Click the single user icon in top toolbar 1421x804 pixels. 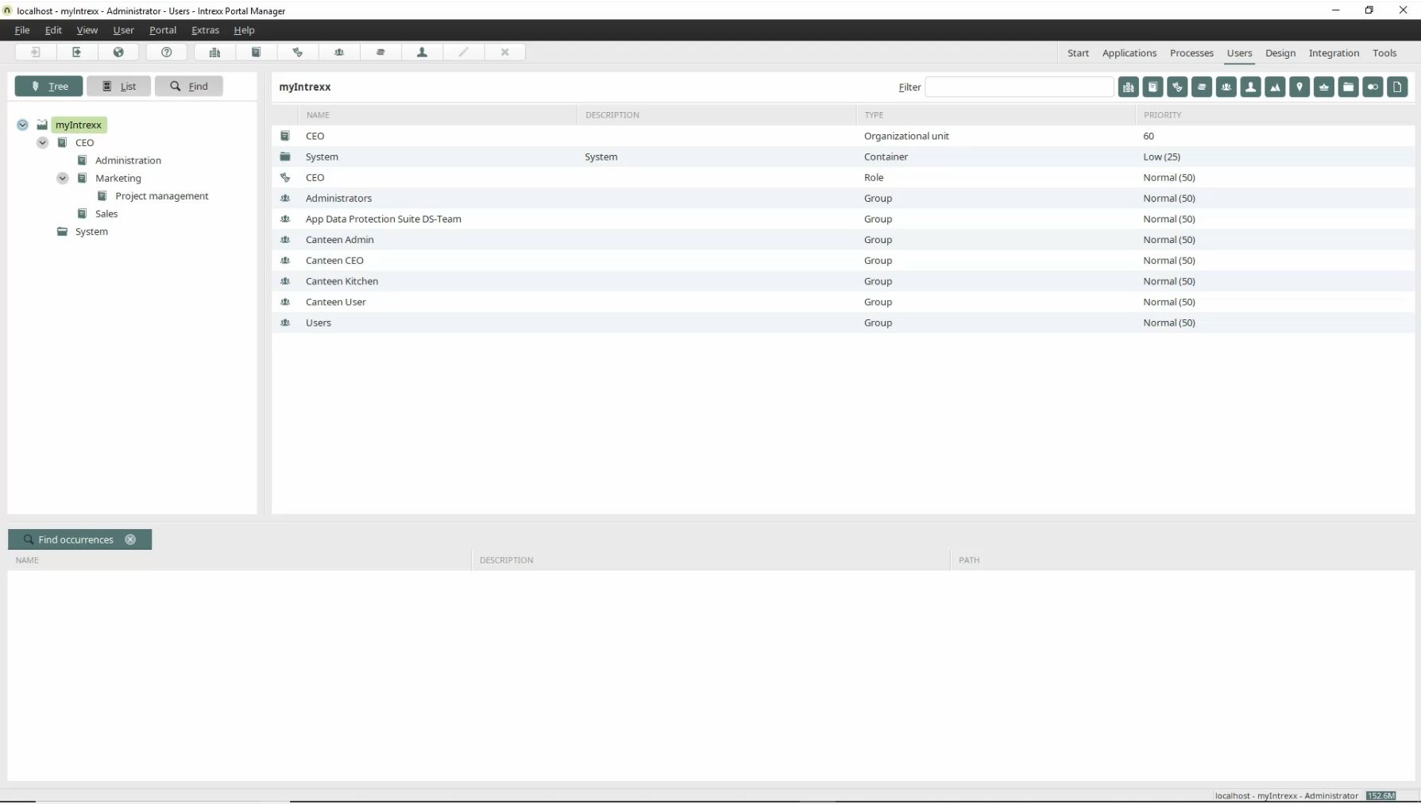[422, 52]
